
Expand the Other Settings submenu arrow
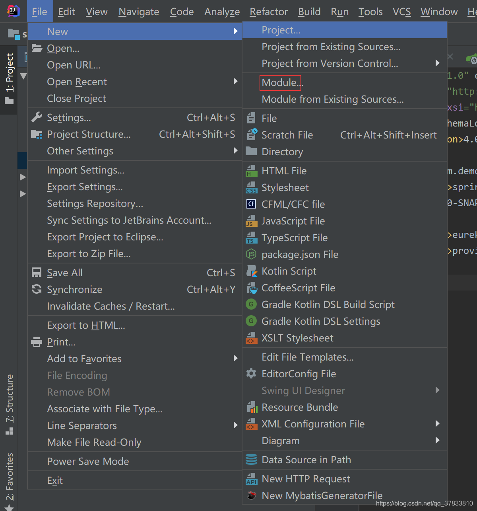[235, 150]
